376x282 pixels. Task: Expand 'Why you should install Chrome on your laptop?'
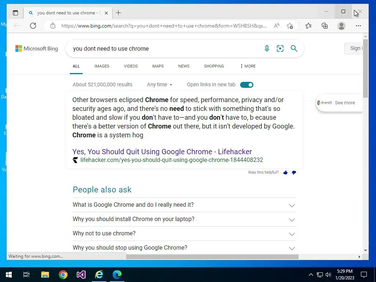184,219
